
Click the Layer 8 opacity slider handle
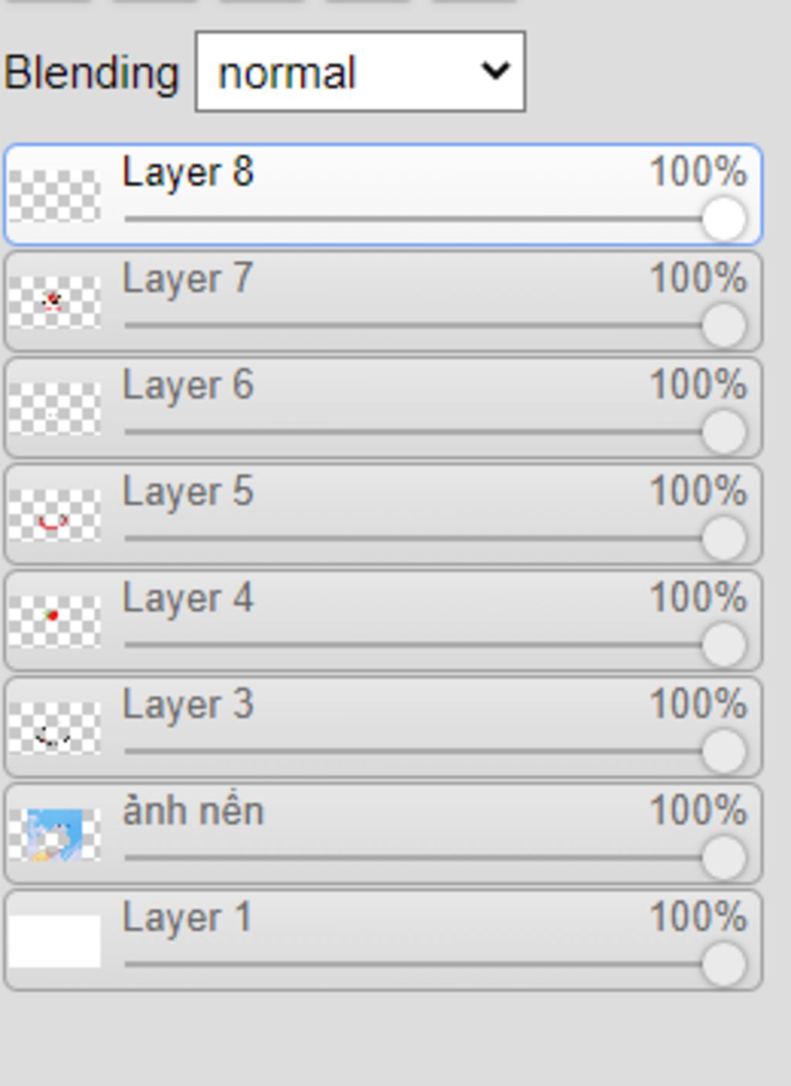point(724,219)
